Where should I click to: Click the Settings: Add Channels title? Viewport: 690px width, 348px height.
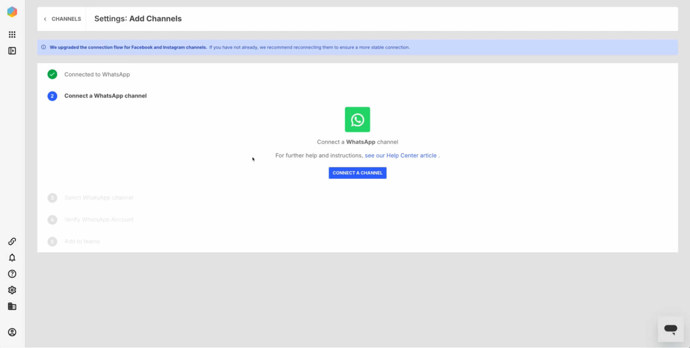pos(138,19)
